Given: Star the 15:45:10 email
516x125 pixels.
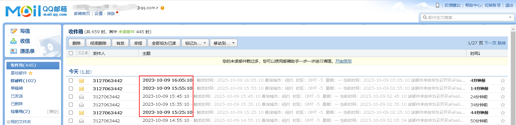Looking at the screenshot, I should pyautogui.click(x=503, y=96).
